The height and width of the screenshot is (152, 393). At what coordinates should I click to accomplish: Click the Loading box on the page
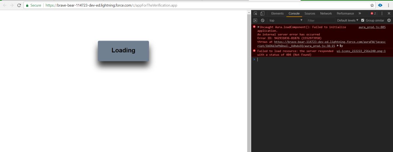click(123, 51)
